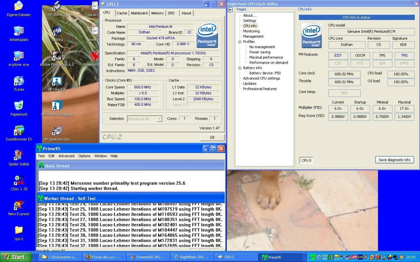The width and height of the screenshot is (420, 262).
Task: Click the CPU 0 button in RightMark
Action: pyautogui.click(x=306, y=160)
